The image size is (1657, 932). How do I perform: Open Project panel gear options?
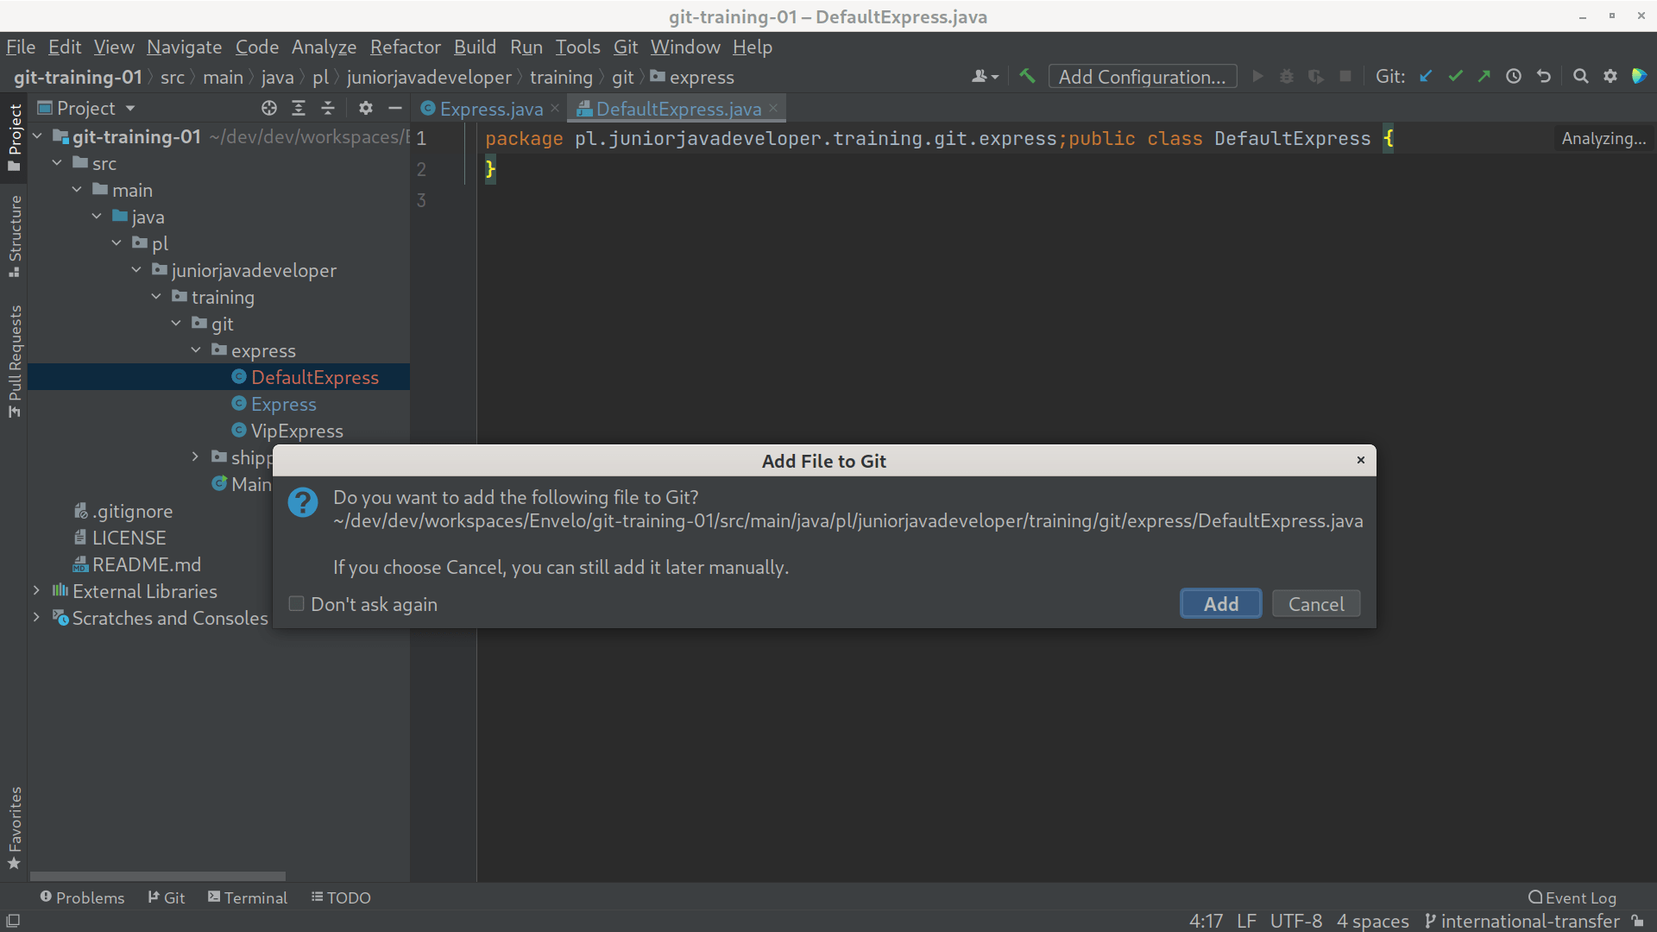(366, 108)
